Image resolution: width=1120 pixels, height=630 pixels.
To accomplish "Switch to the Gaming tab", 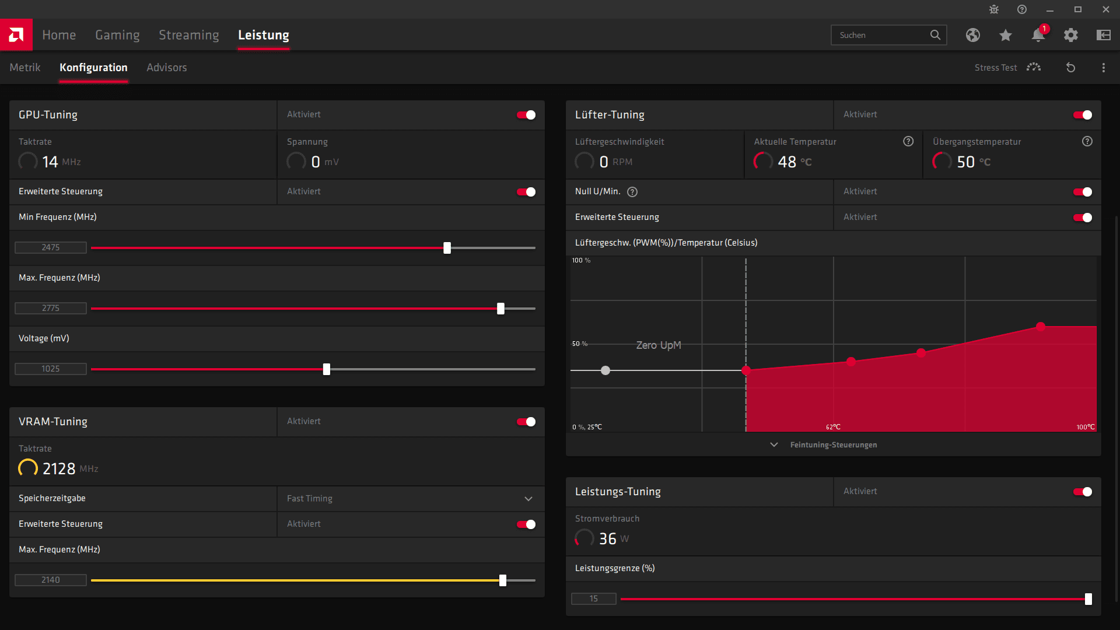I will (x=117, y=35).
